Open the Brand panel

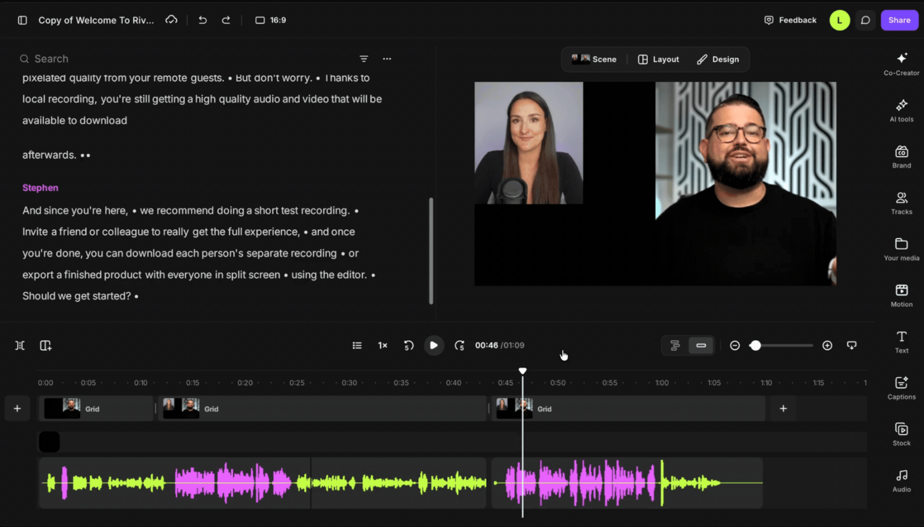902,156
